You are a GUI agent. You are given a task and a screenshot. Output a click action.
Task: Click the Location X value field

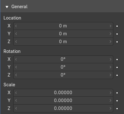[63, 26]
